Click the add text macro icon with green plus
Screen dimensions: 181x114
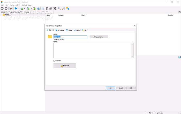pos(28,8)
